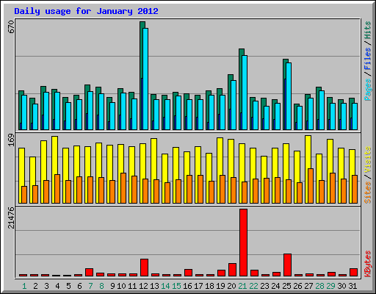The image size is (376, 294).
Task: Click day 31 on the x-axis
Action: coord(352,286)
